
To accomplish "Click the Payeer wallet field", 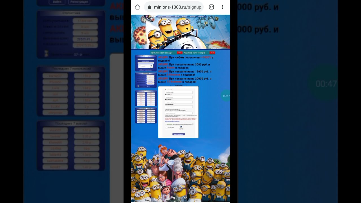I will point(179,113).
